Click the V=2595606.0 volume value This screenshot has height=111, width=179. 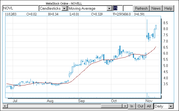[122, 14]
